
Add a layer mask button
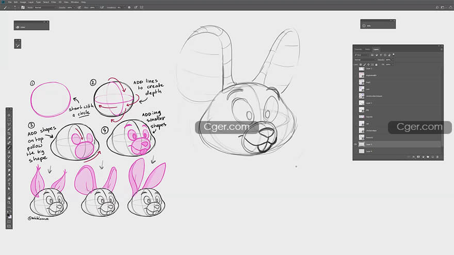[418, 157]
